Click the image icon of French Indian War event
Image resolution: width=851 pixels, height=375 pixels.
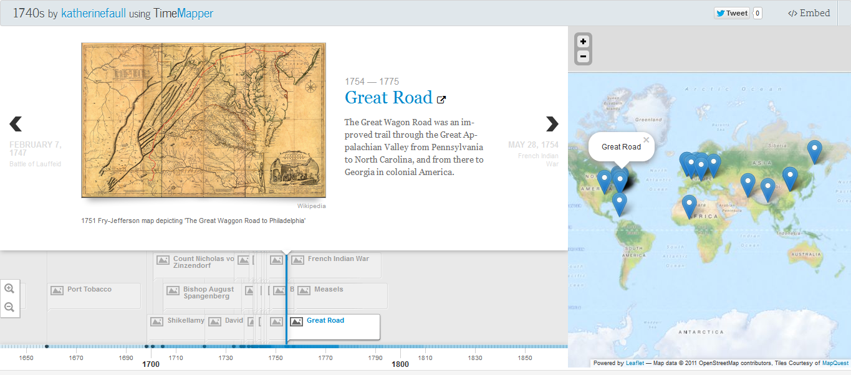point(297,260)
